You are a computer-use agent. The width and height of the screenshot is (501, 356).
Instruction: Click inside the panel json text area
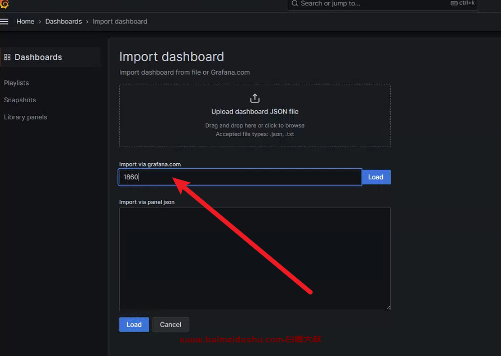(255, 259)
